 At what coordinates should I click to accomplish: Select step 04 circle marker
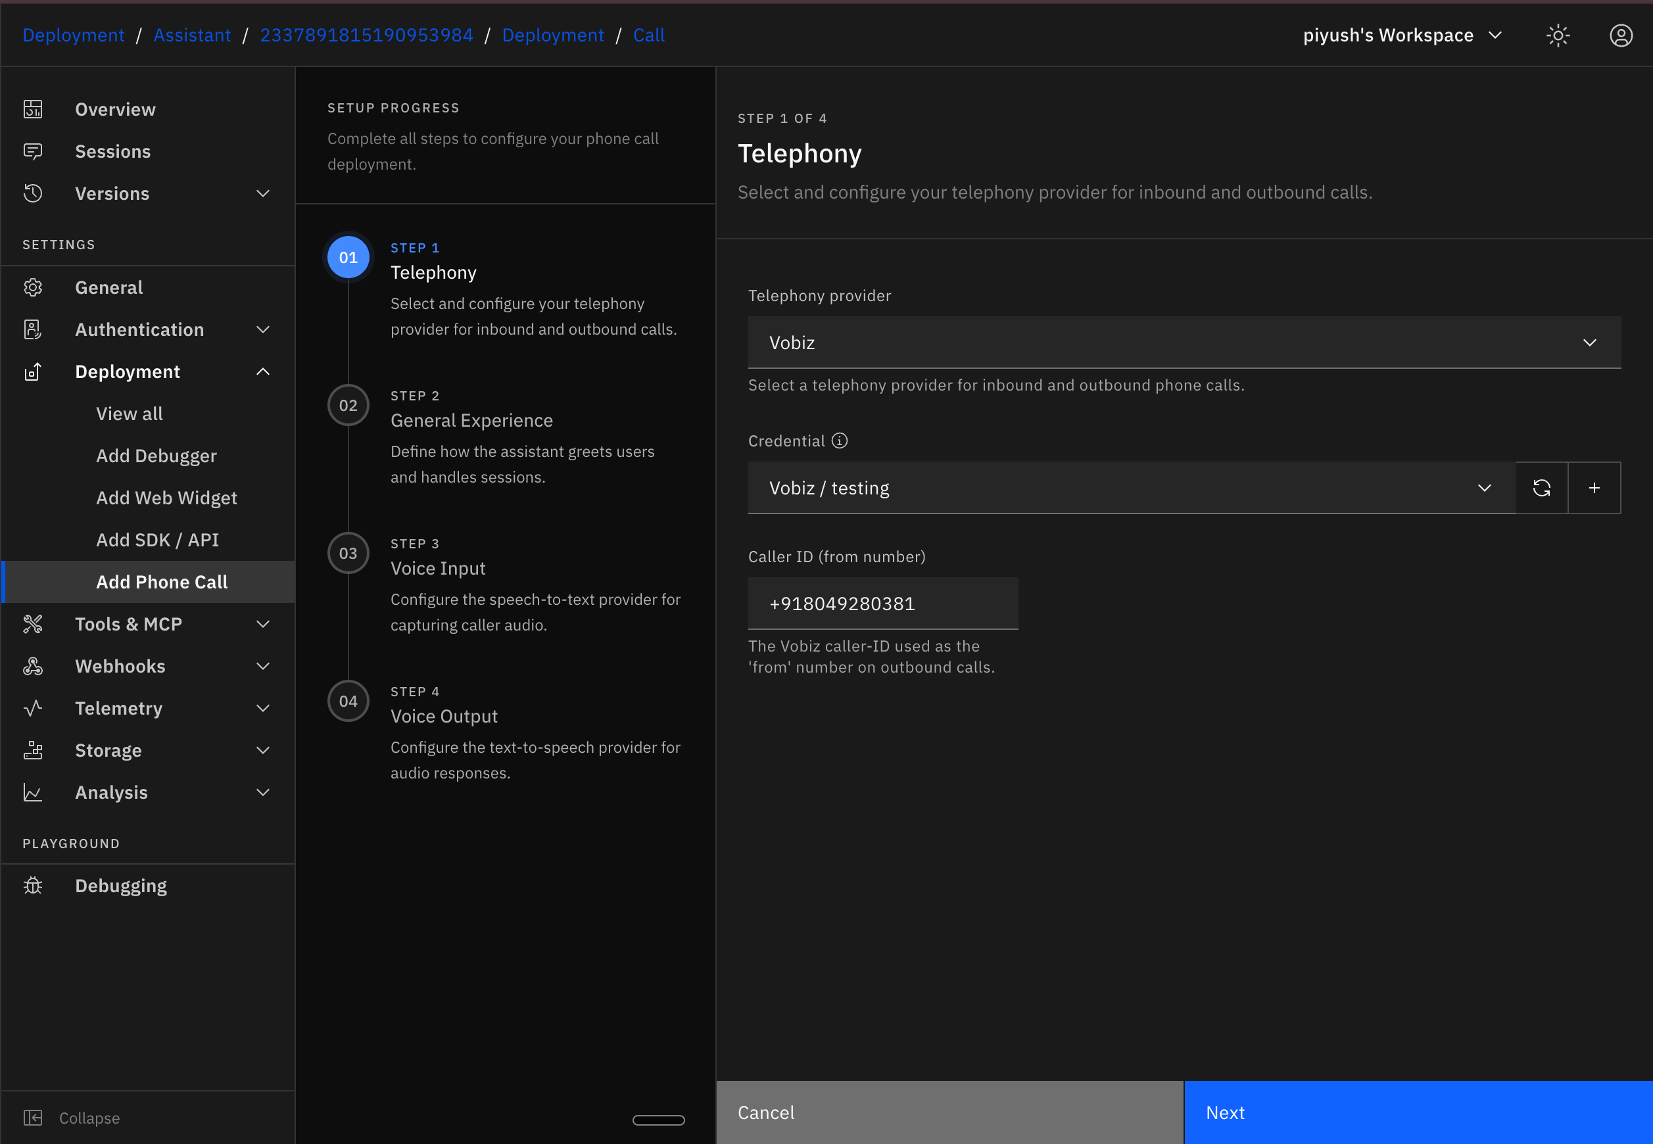348,701
